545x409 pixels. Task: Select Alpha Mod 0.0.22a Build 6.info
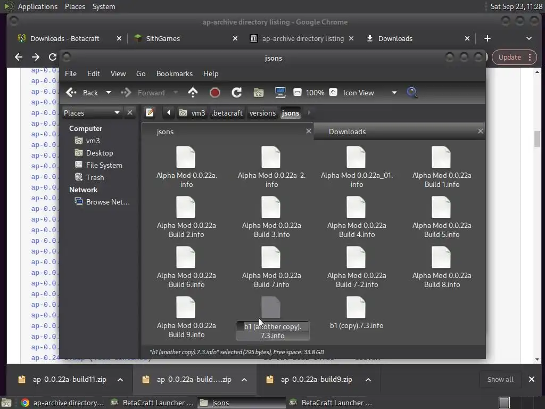(x=186, y=267)
